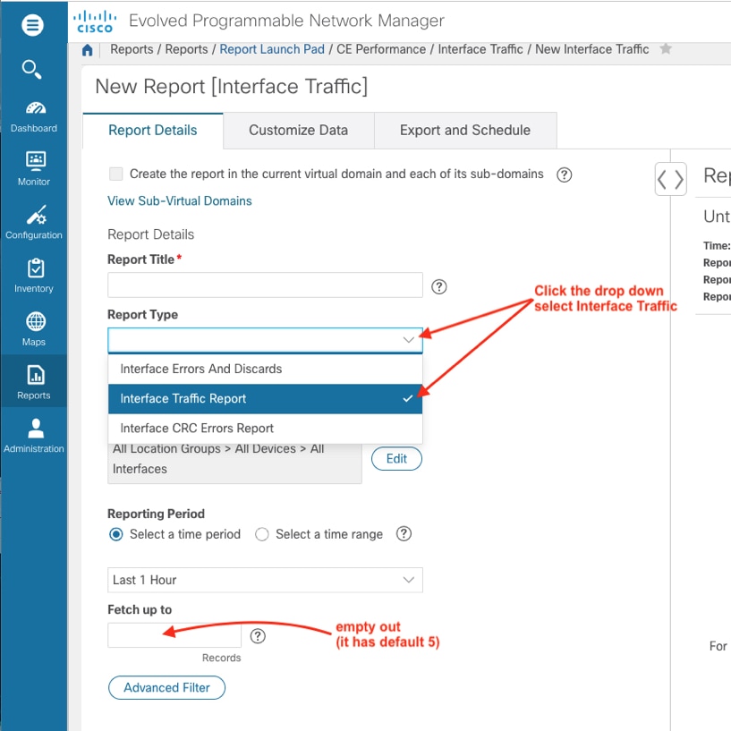Click the All Location Groups interfaces box
This screenshot has height=731, width=731.
click(x=234, y=463)
